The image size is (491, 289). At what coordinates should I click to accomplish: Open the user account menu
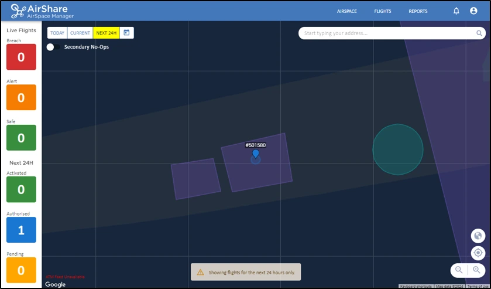tap(473, 11)
